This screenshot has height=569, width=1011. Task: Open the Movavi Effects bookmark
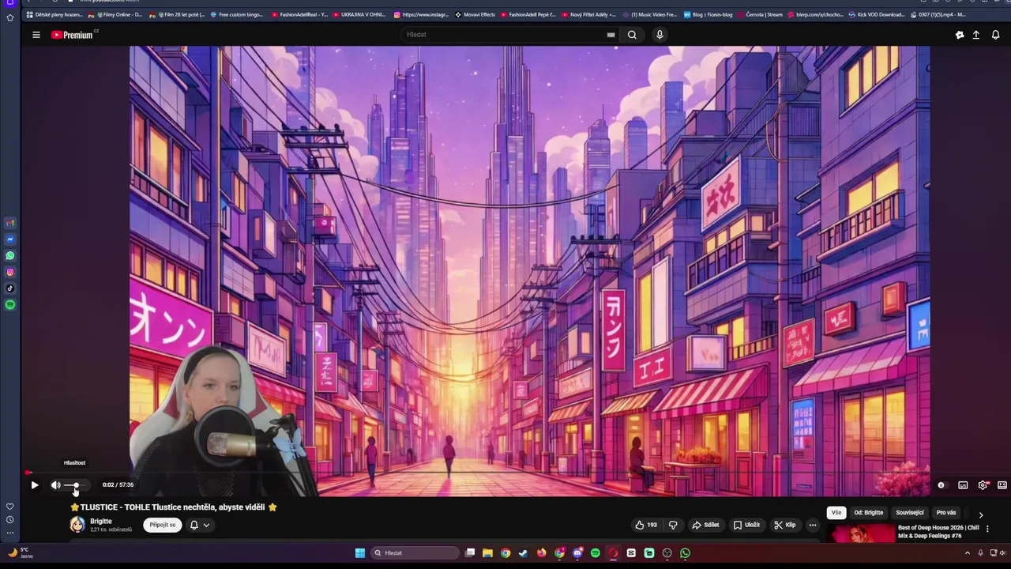click(x=475, y=14)
